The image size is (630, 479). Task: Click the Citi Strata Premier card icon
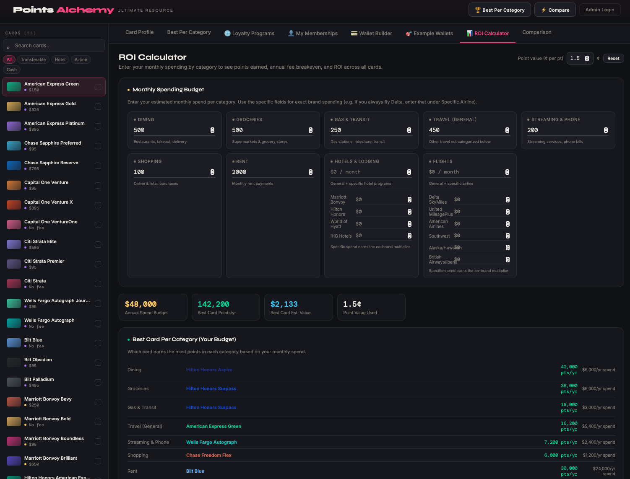(14, 264)
